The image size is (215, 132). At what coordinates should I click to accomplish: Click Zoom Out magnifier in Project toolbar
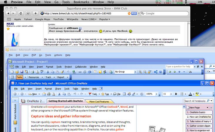pos(145,72)
